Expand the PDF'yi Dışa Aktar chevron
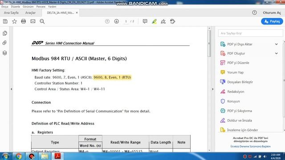 276,44
